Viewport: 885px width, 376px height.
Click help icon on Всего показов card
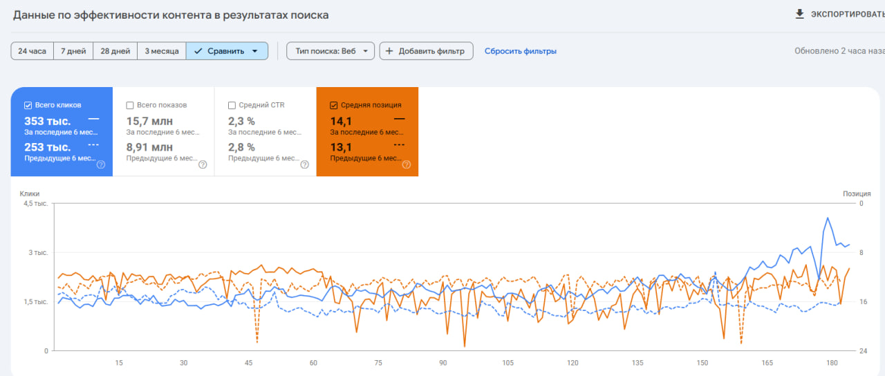pyautogui.click(x=203, y=164)
